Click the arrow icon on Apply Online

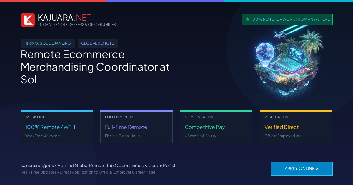(x=317, y=169)
